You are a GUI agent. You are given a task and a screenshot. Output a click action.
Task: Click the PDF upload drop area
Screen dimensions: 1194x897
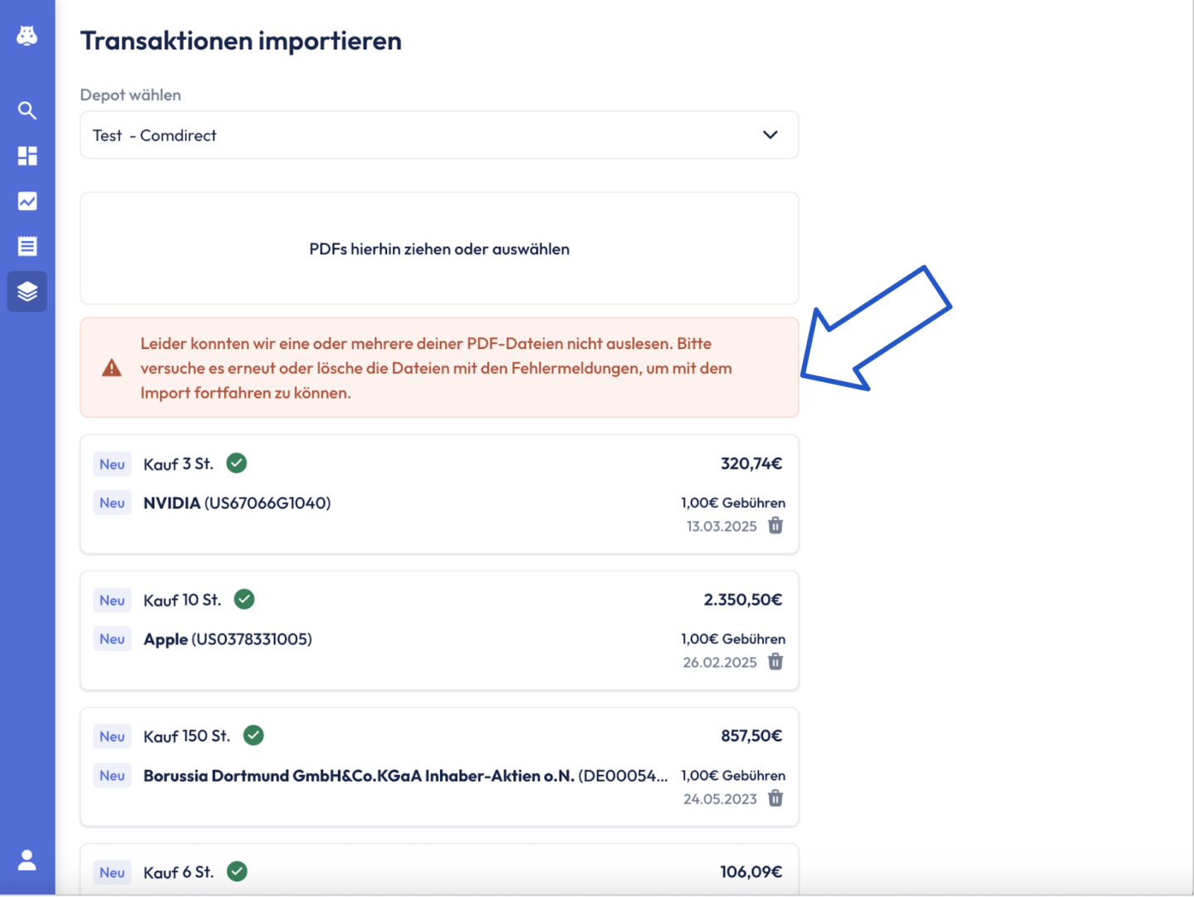pyautogui.click(x=438, y=248)
